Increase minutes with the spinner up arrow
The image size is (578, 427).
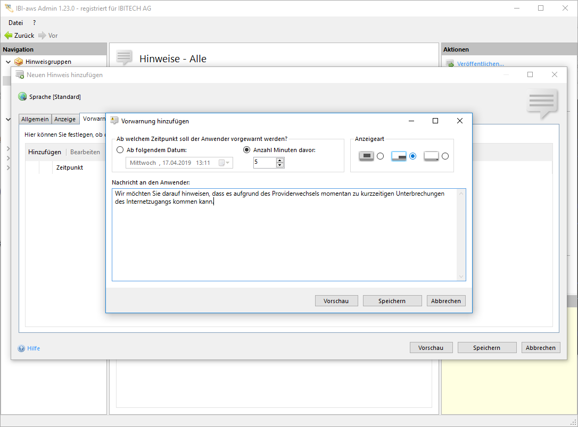click(280, 160)
